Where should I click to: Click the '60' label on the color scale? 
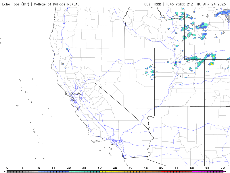[x=192, y=168]
